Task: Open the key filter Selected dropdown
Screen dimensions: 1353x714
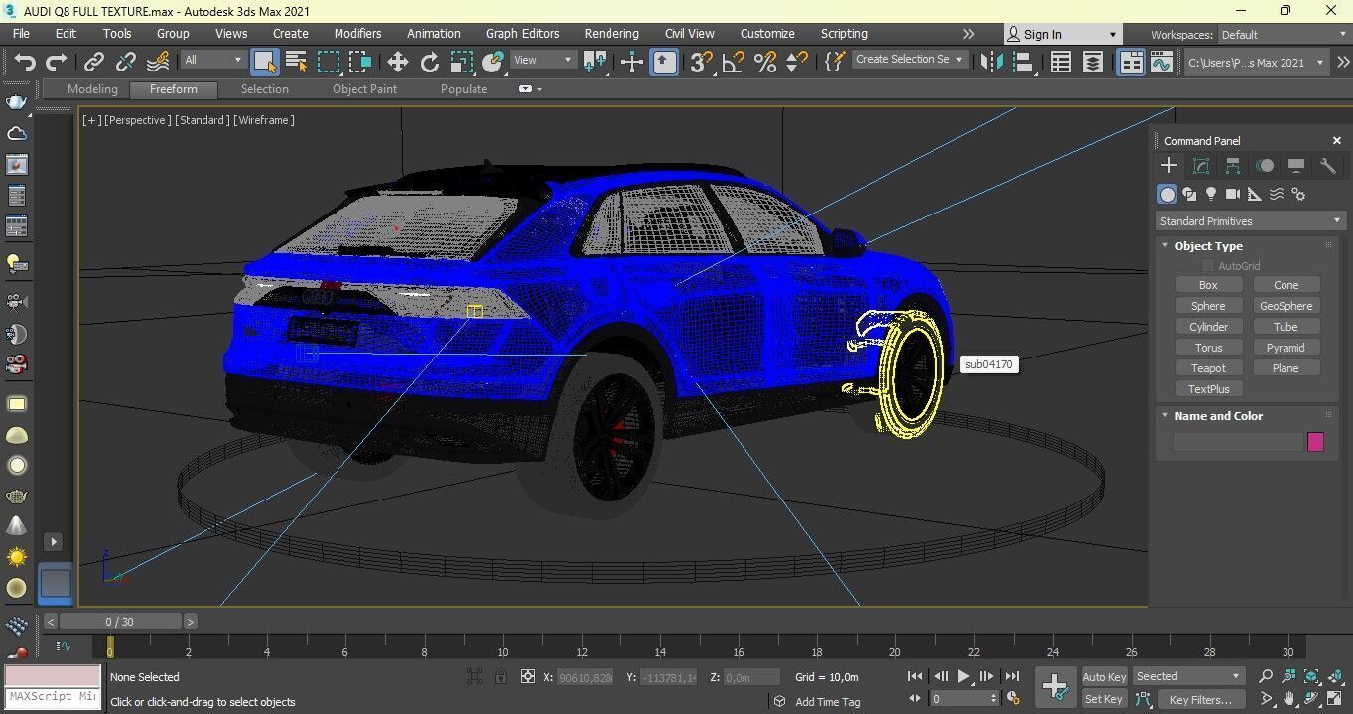Action: [x=1188, y=676]
